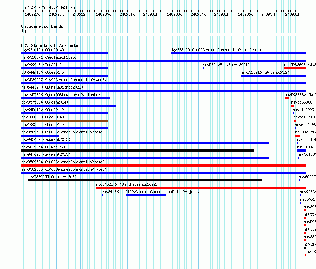Click esv3575994 (Uddin2014) label
The width and height of the screenshot is (316, 269).
point(45,102)
